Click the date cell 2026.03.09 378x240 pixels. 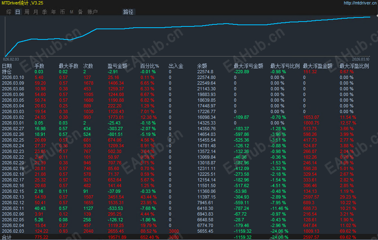(13, 83)
